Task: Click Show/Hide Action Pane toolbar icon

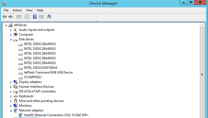Action: pyautogui.click(x=41, y=17)
